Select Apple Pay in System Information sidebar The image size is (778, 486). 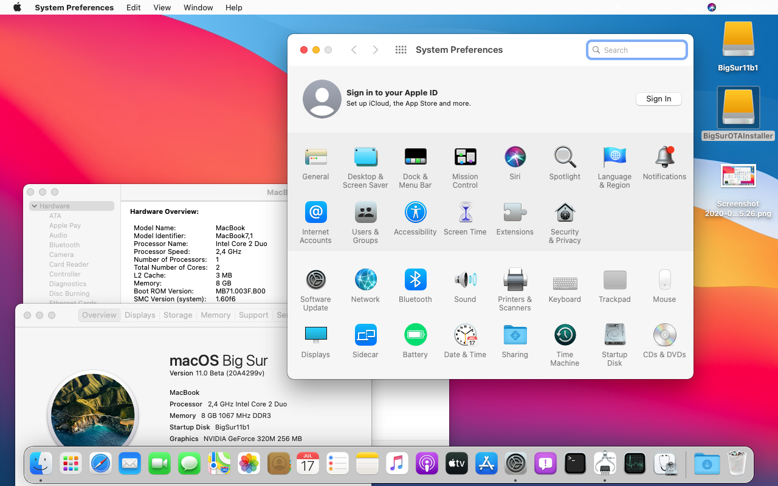(65, 225)
